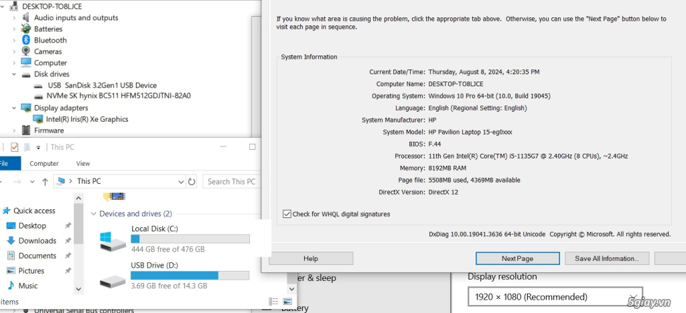This screenshot has height=313, width=686.
Task: Select the Universal Serial Bus controllers entry
Action: click(x=84, y=311)
